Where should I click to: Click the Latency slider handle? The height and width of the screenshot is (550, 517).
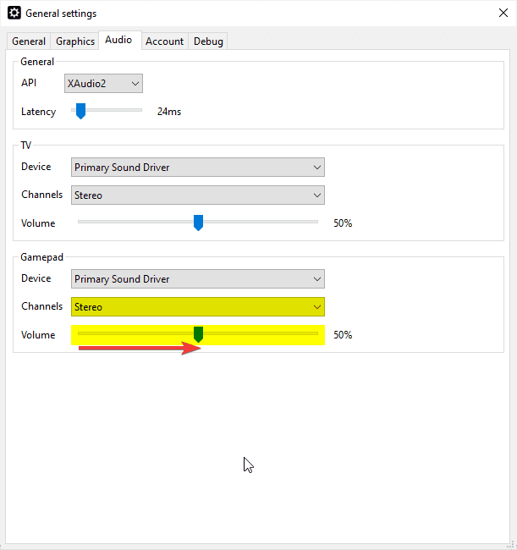point(80,111)
